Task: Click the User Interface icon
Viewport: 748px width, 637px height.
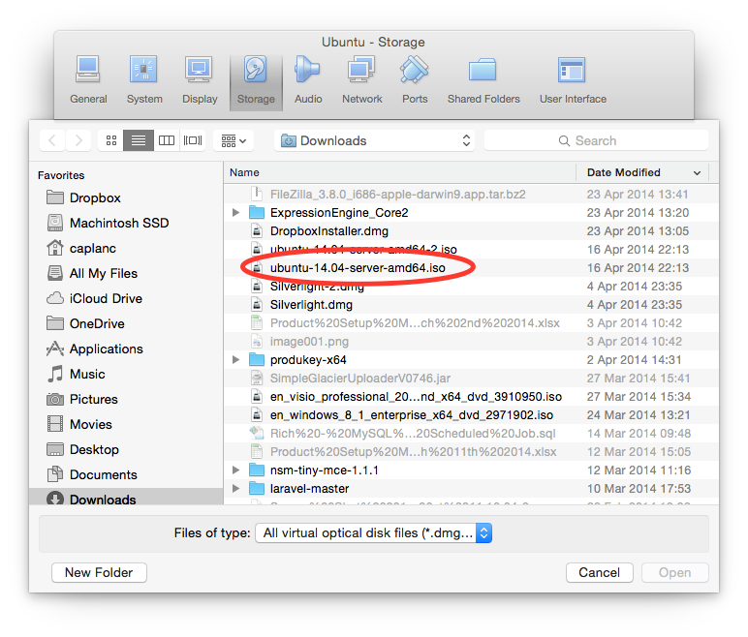Action: coord(572,71)
